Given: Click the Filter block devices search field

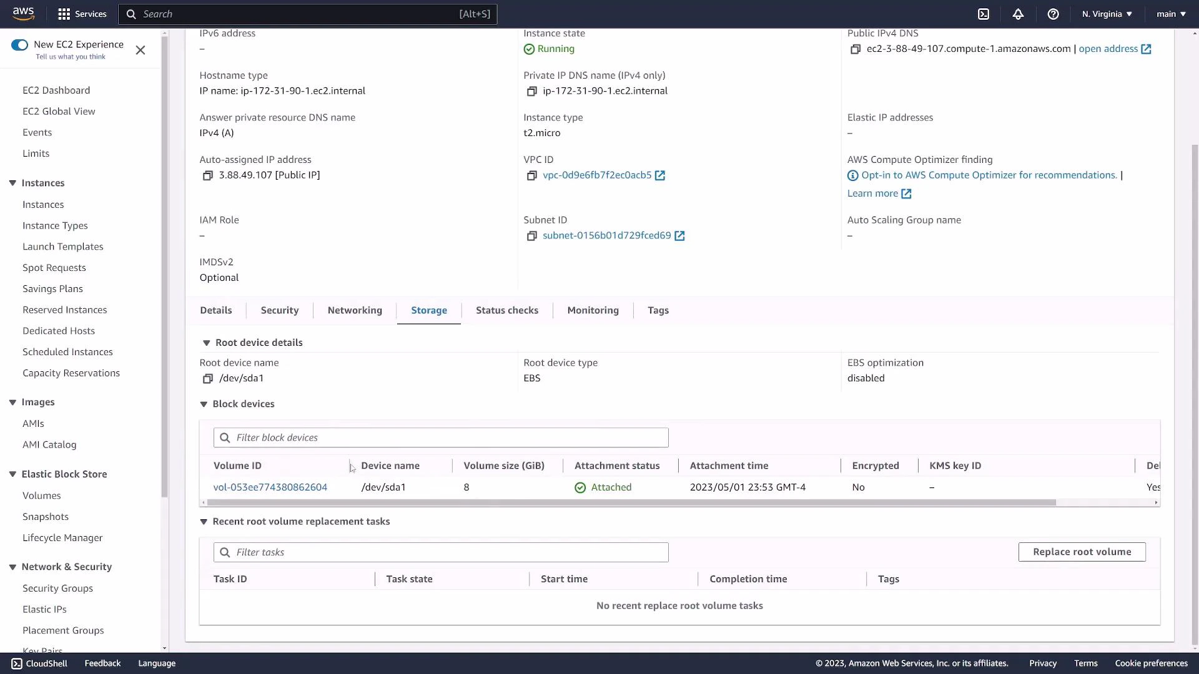Looking at the screenshot, I should (x=440, y=437).
